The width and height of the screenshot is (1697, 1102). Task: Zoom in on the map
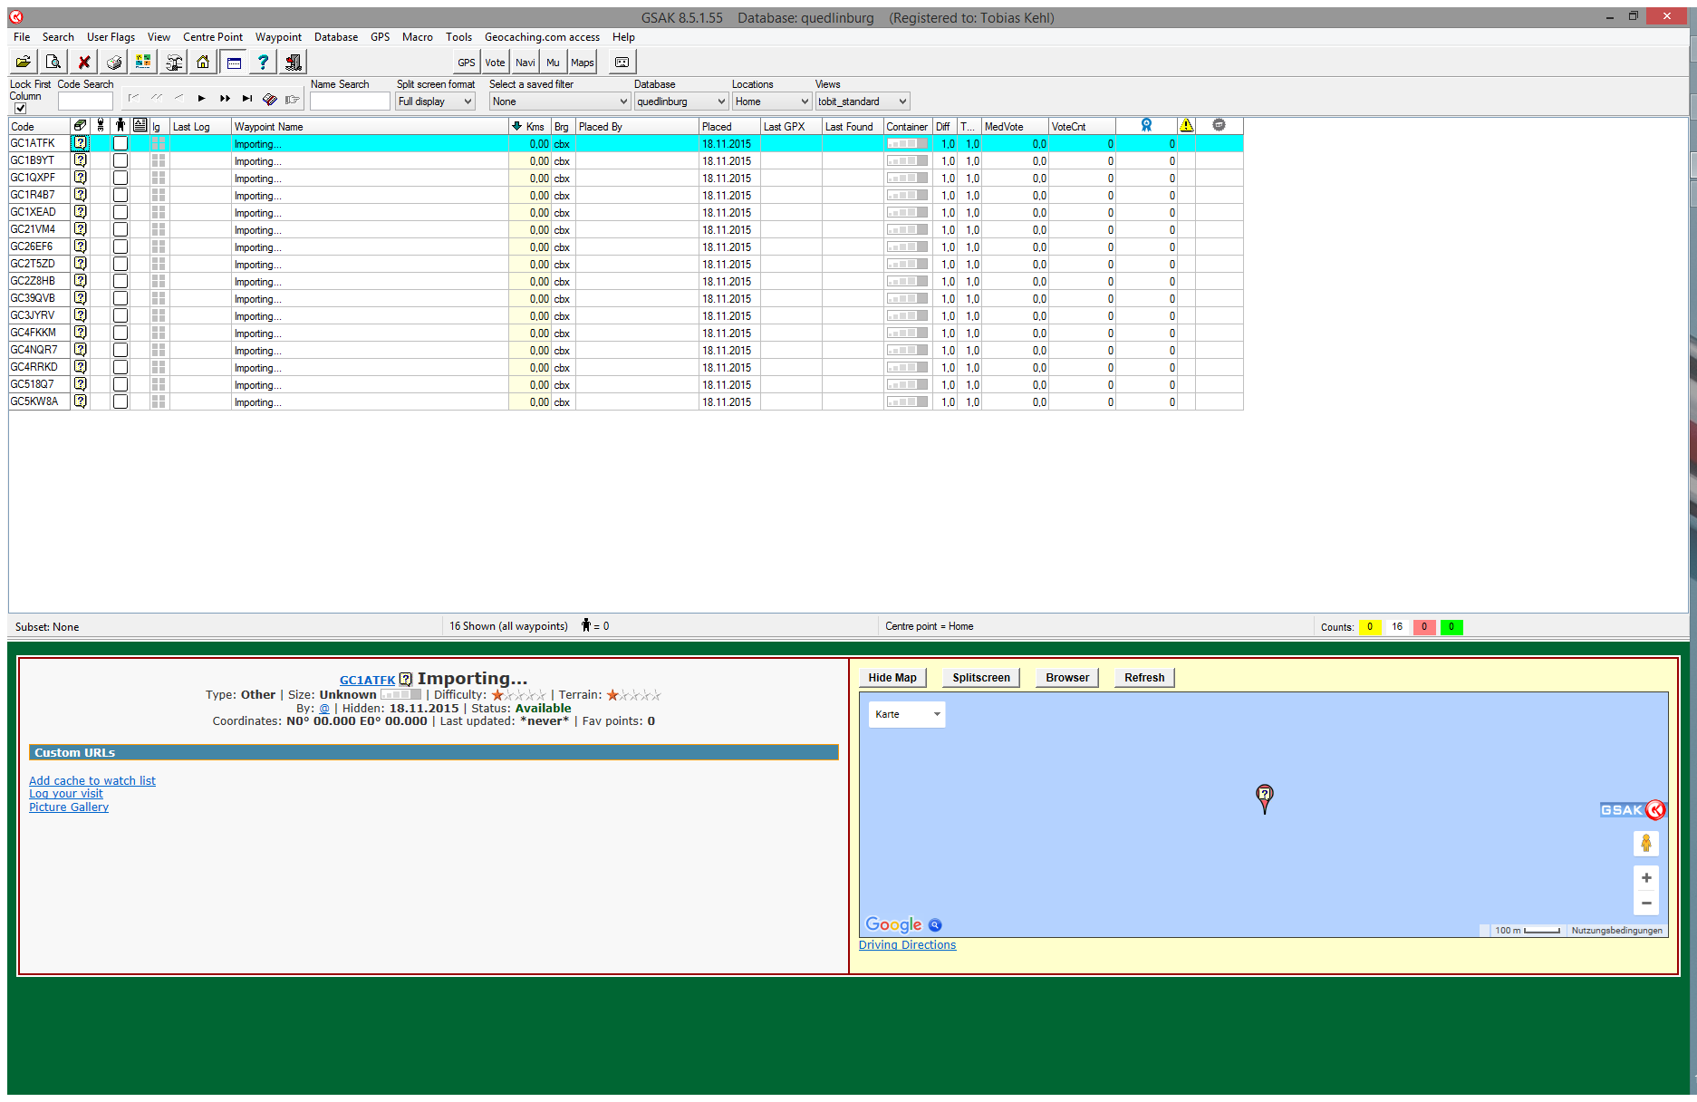coord(1646,877)
